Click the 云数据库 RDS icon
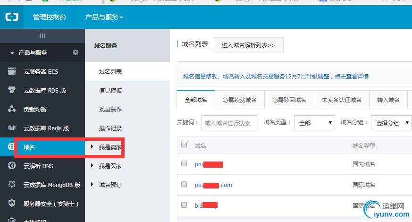Viewport: 412px width, 222px height. pyautogui.click(x=11, y=90)
